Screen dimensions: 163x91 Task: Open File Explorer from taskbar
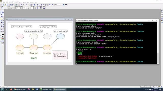pos(33,89)
